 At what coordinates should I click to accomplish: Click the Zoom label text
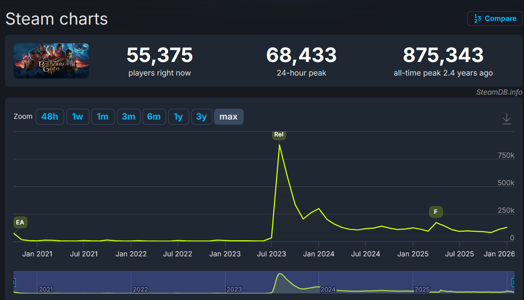23,117
